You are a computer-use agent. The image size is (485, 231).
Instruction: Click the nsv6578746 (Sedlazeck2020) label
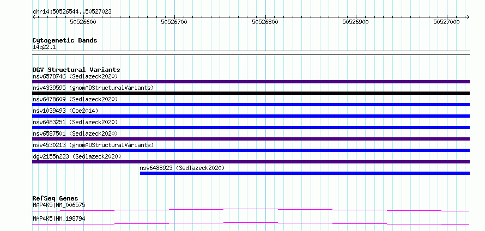[x=75, y=76]
